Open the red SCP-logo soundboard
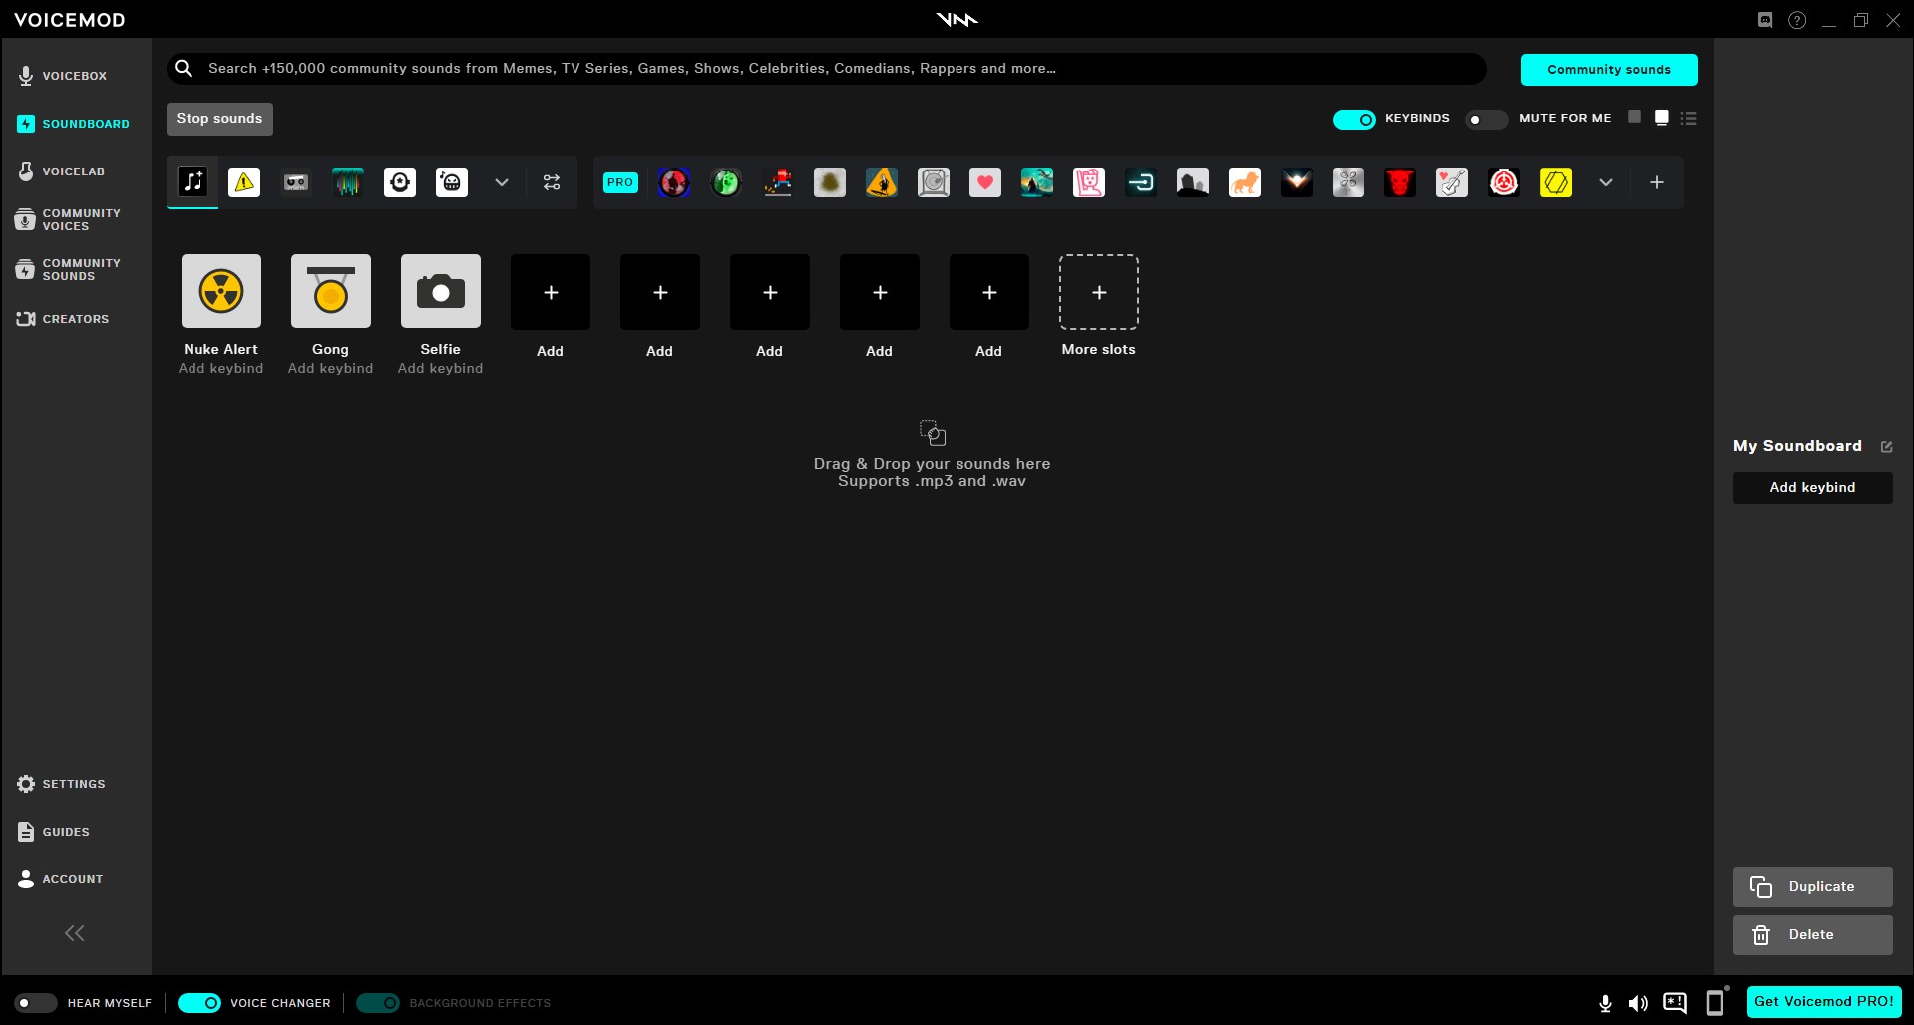The image size is (1914, 1025). pyautogui.click(x=1504, y=182)
